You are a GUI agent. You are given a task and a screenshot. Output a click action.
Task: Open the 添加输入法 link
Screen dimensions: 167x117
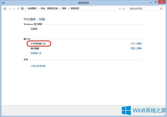click(x=36, y=53)
